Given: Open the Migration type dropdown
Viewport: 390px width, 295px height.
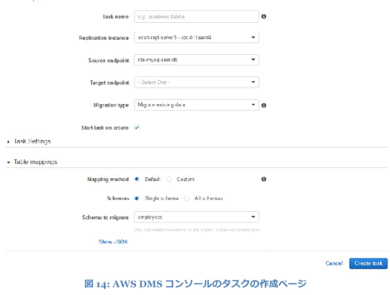Looking at the screenshot, I should coord(197,105).
